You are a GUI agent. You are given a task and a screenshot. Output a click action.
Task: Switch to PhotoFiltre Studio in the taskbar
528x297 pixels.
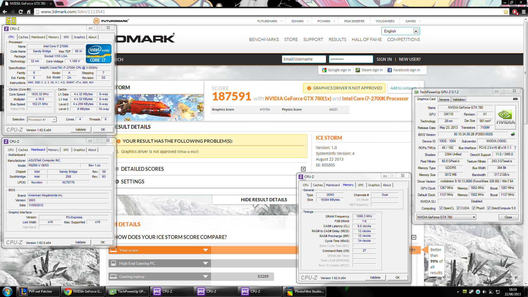pos(304,291)
